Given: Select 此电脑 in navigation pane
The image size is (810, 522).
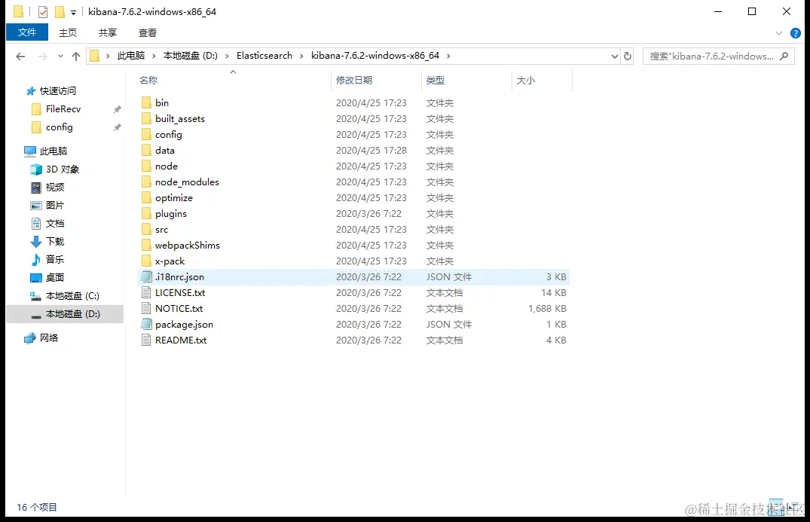Looking at the screenshot, I should pos(46,151).
